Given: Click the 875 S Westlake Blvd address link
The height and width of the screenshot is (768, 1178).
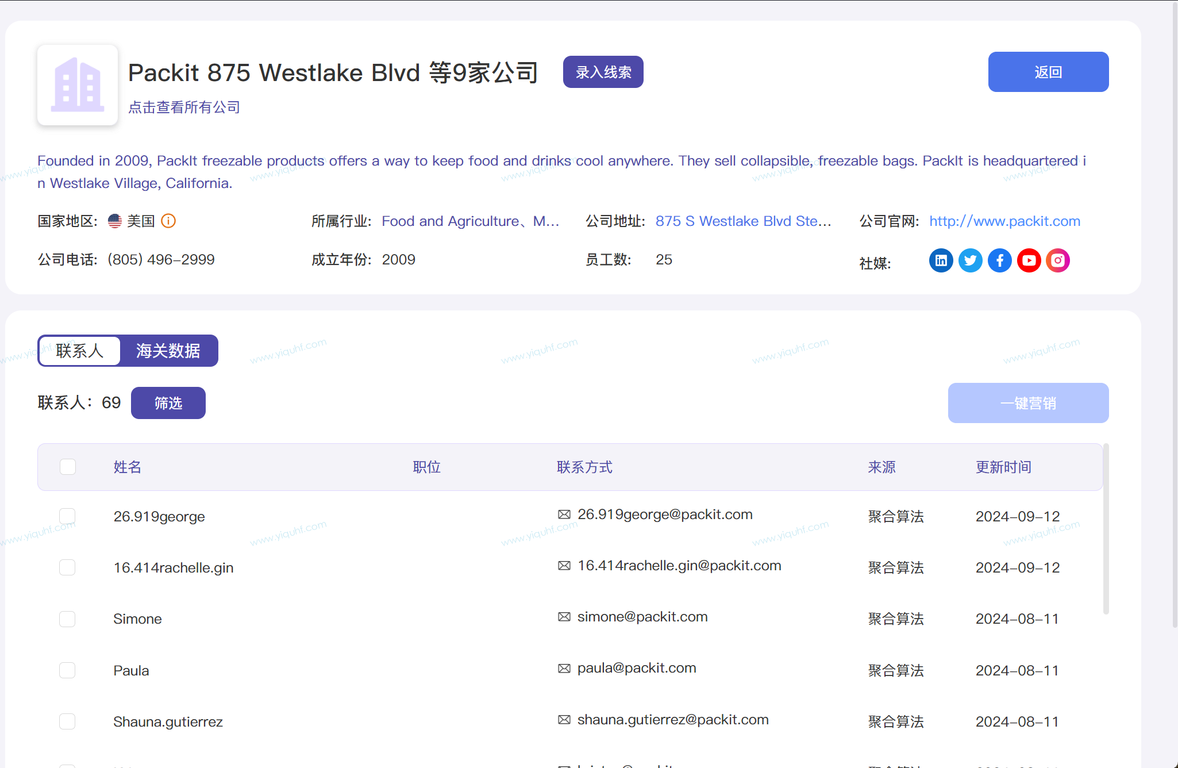Looking at the screenshot, I should pyautogui.click(x=744, y=221).
